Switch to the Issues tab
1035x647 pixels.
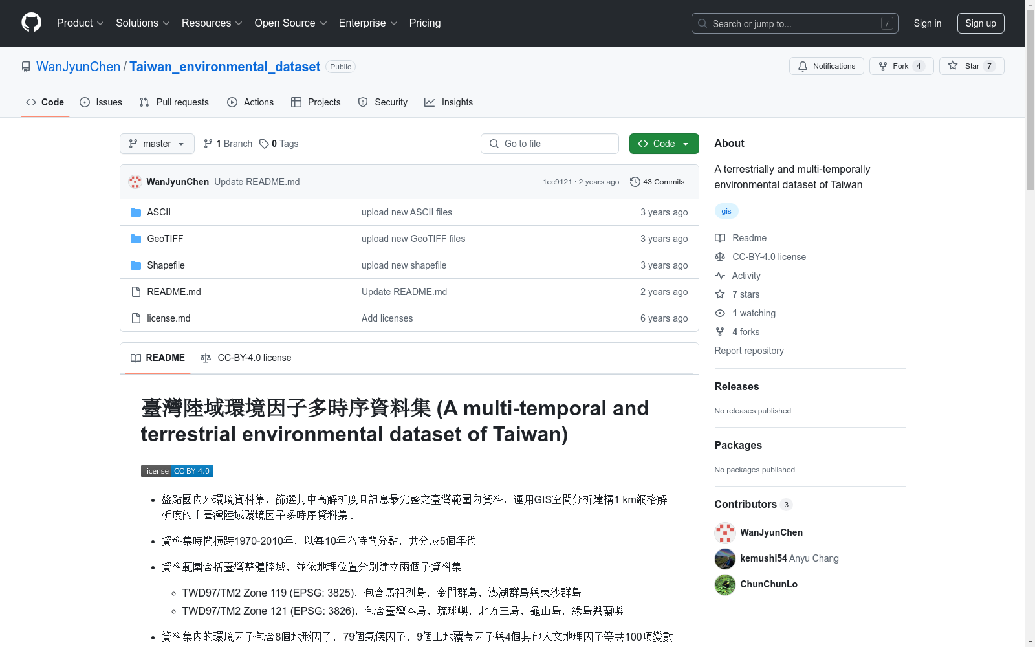101,102
